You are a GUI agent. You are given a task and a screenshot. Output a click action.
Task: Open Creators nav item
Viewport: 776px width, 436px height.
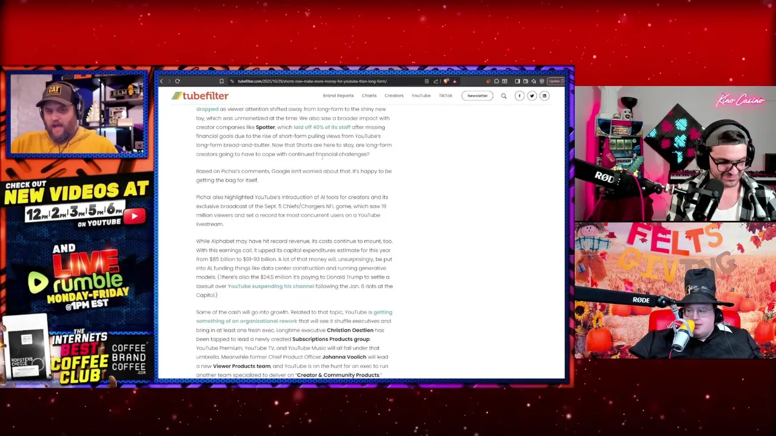point(394,96)
